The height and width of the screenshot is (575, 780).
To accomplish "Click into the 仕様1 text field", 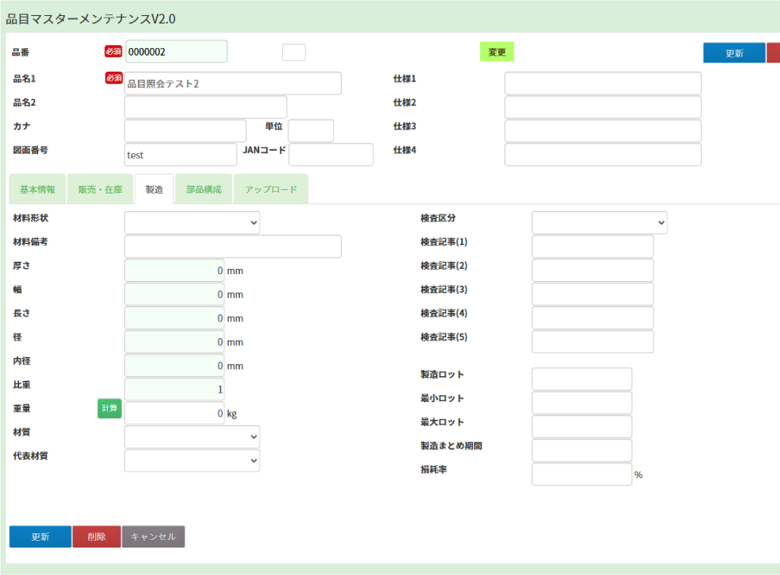I will coord(603,84).
